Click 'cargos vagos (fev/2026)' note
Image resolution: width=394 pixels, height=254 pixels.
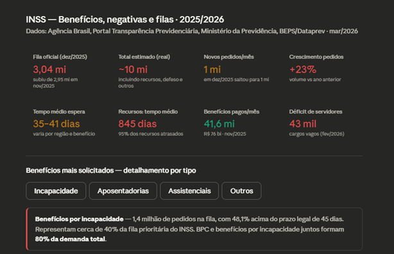click(x=316, y=134)
